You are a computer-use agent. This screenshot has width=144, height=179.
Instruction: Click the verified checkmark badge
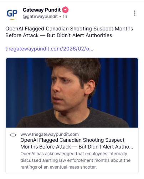65,10
